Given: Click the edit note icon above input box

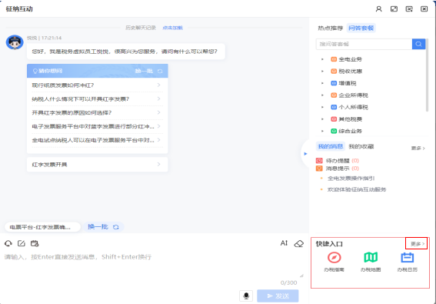Looking at the screenshot, I should 22,244.
